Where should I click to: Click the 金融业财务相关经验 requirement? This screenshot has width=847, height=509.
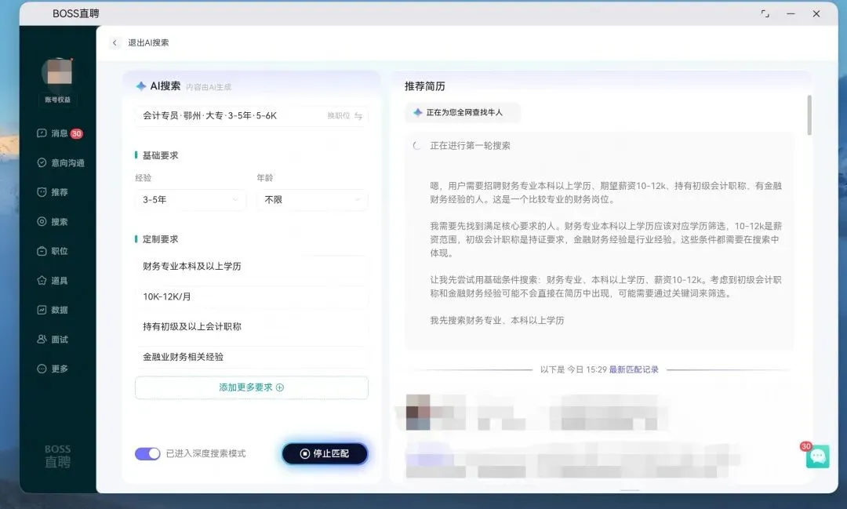(x=252, y=357)
